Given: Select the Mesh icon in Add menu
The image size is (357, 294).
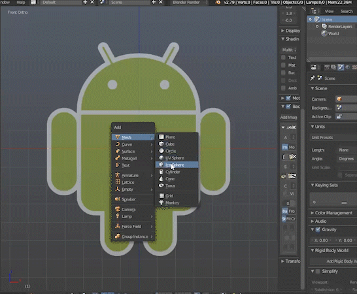Looking at the screenshot, I should click(x=118, y=137).
